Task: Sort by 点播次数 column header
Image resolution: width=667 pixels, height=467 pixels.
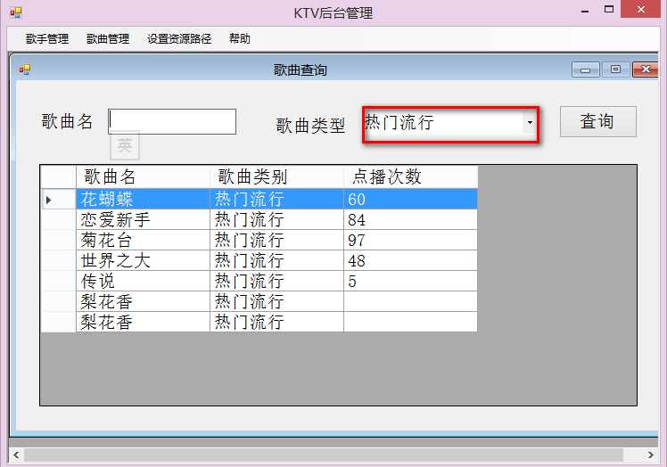Action: 410,177
